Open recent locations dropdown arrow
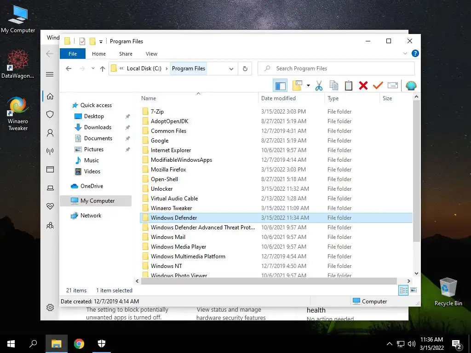 pyautogui.click(x=93, y=68)
